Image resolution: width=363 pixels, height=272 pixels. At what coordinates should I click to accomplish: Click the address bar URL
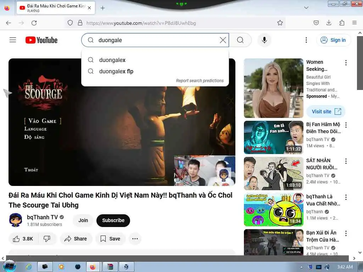(141, 23)
